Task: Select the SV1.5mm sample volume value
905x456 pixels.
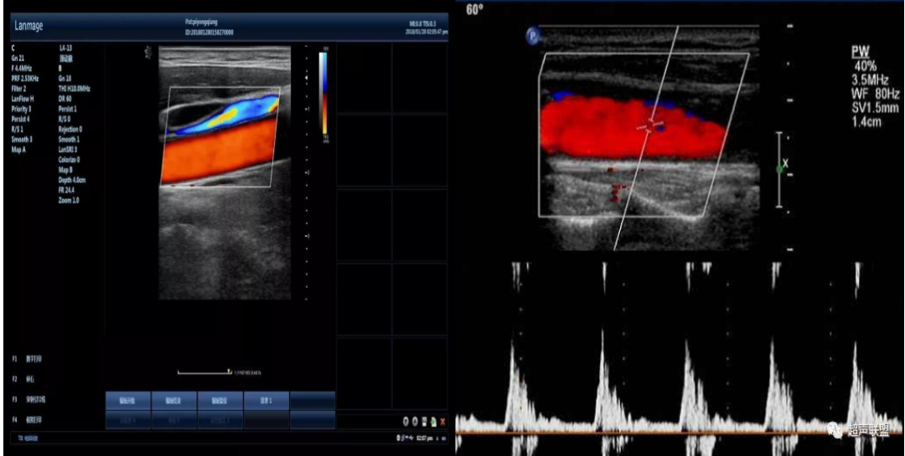Action: coord(876,108)
